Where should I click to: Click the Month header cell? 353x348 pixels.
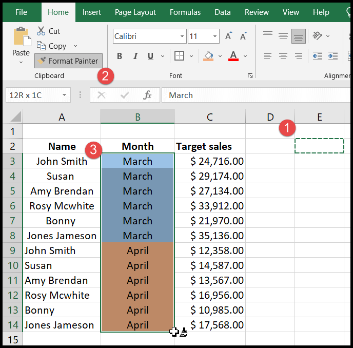click(x=138, y=146)
